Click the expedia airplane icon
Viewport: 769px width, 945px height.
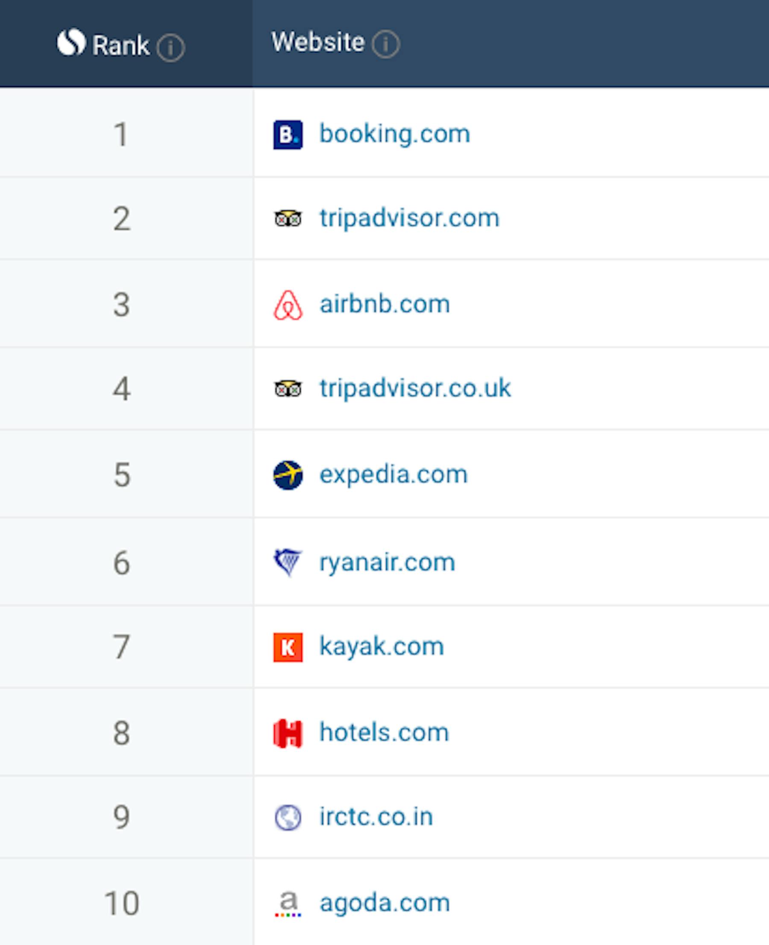(x=288, y=475)
